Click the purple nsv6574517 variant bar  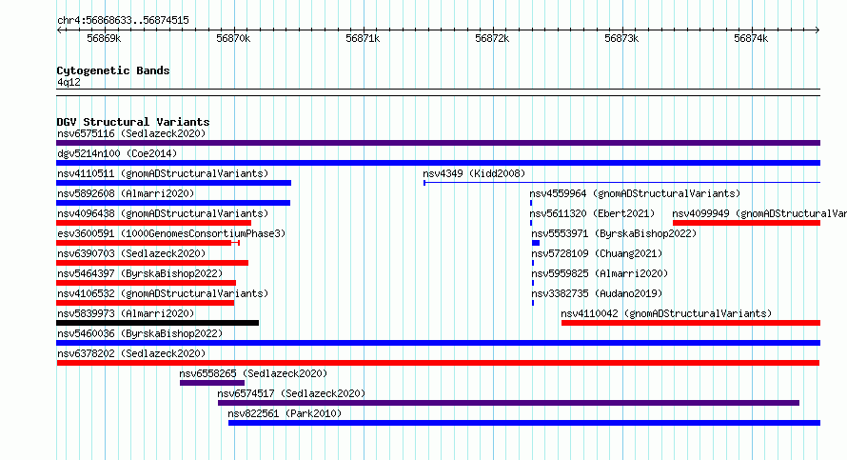click(x=508, y=403)
